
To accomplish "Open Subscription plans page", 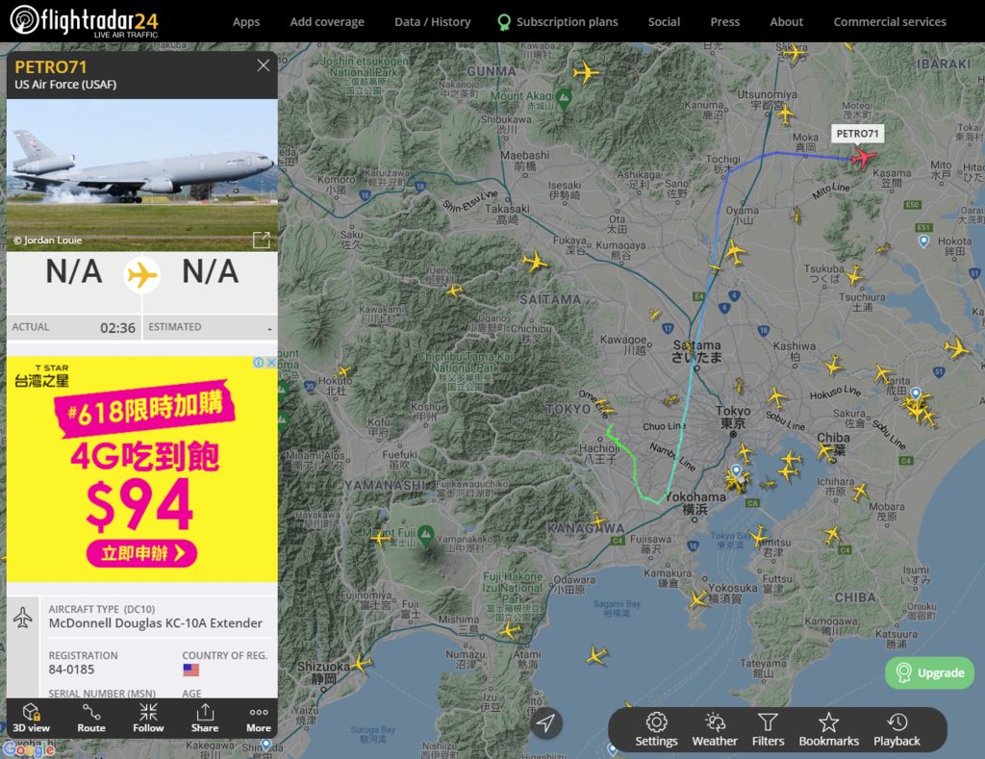I will point(558,22).
